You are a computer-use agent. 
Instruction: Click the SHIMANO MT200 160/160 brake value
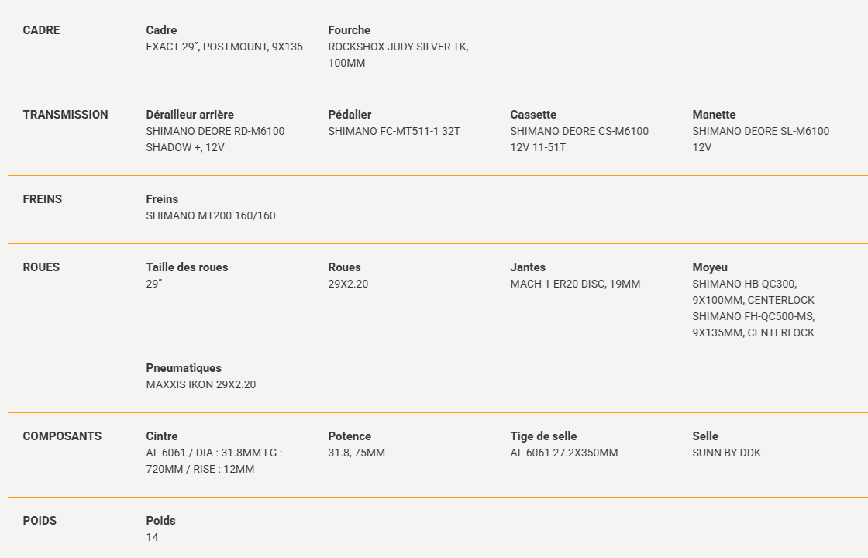click(x=211, y=215)
